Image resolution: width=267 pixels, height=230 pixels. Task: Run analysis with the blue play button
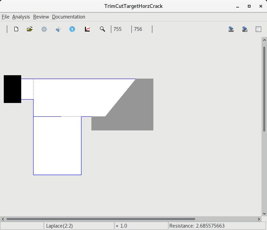(72, 29)
